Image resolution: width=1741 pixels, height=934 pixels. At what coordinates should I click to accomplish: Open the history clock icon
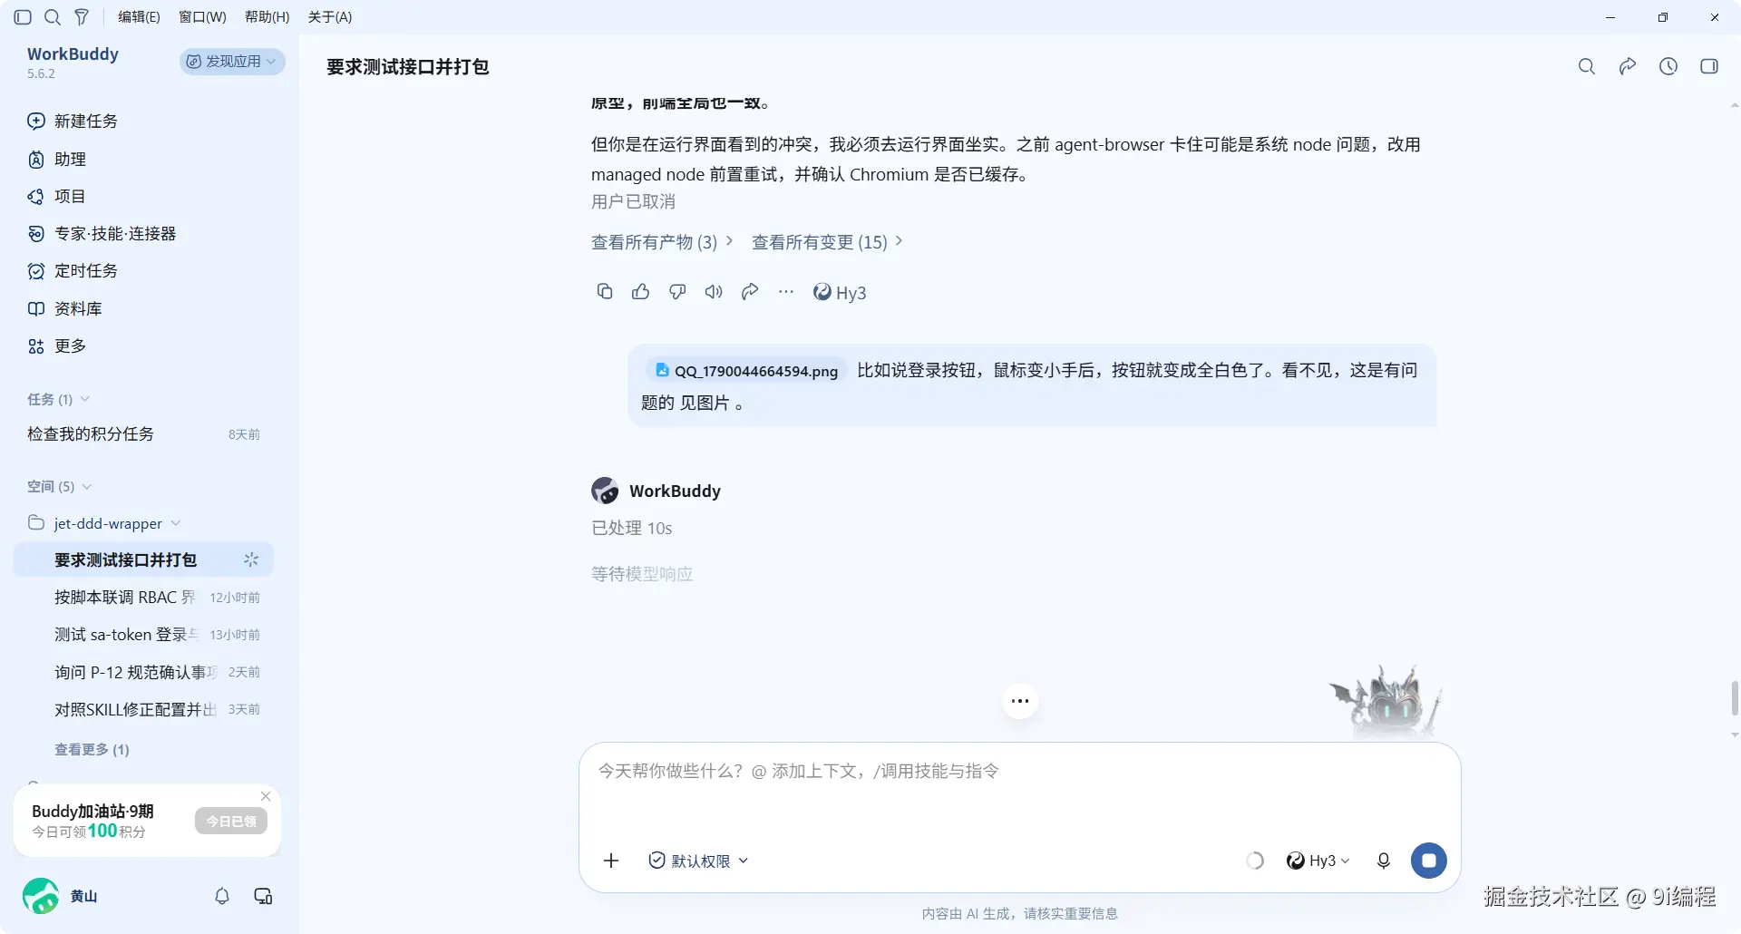pyautogui.click(x=1668, y=66)
